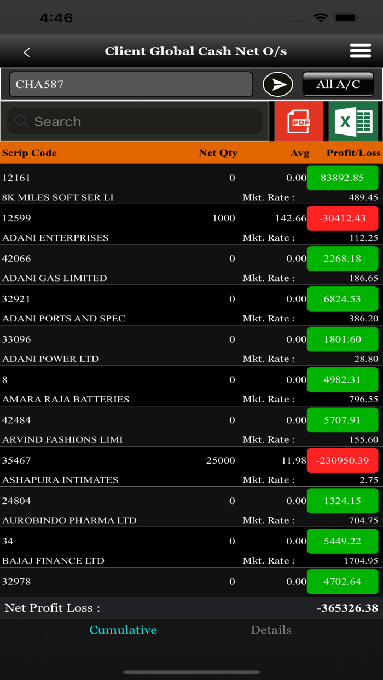Tap the Wi-Fi status icon
Screen dimensions: 383x680
[320, 18]
